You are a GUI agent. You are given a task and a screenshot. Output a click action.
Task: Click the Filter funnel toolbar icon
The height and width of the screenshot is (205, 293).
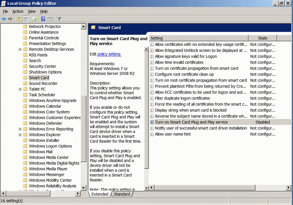pos(59,19)
